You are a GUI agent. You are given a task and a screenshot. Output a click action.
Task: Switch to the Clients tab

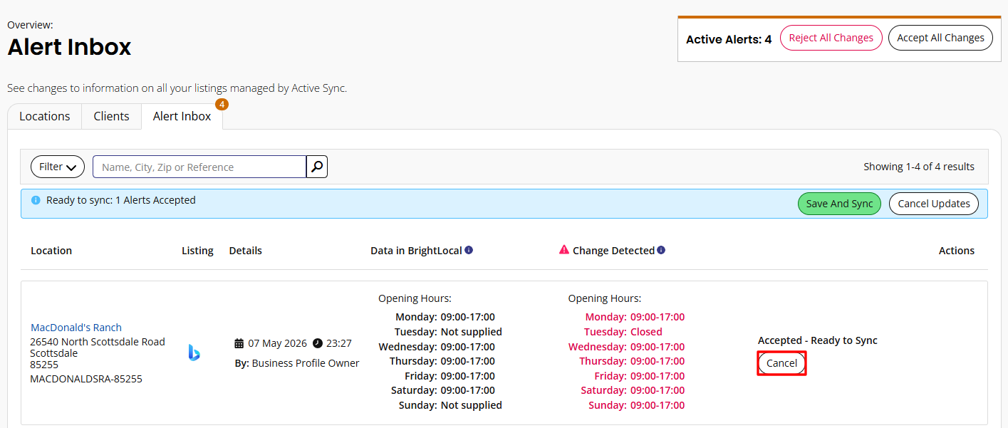pos(111,116)
